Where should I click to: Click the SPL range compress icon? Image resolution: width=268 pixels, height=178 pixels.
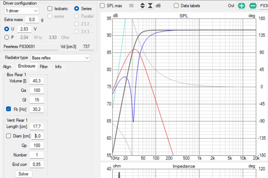click(x=150, y=6)
